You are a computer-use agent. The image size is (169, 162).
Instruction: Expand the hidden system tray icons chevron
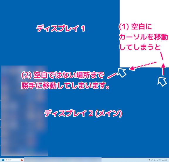point(146,160)
